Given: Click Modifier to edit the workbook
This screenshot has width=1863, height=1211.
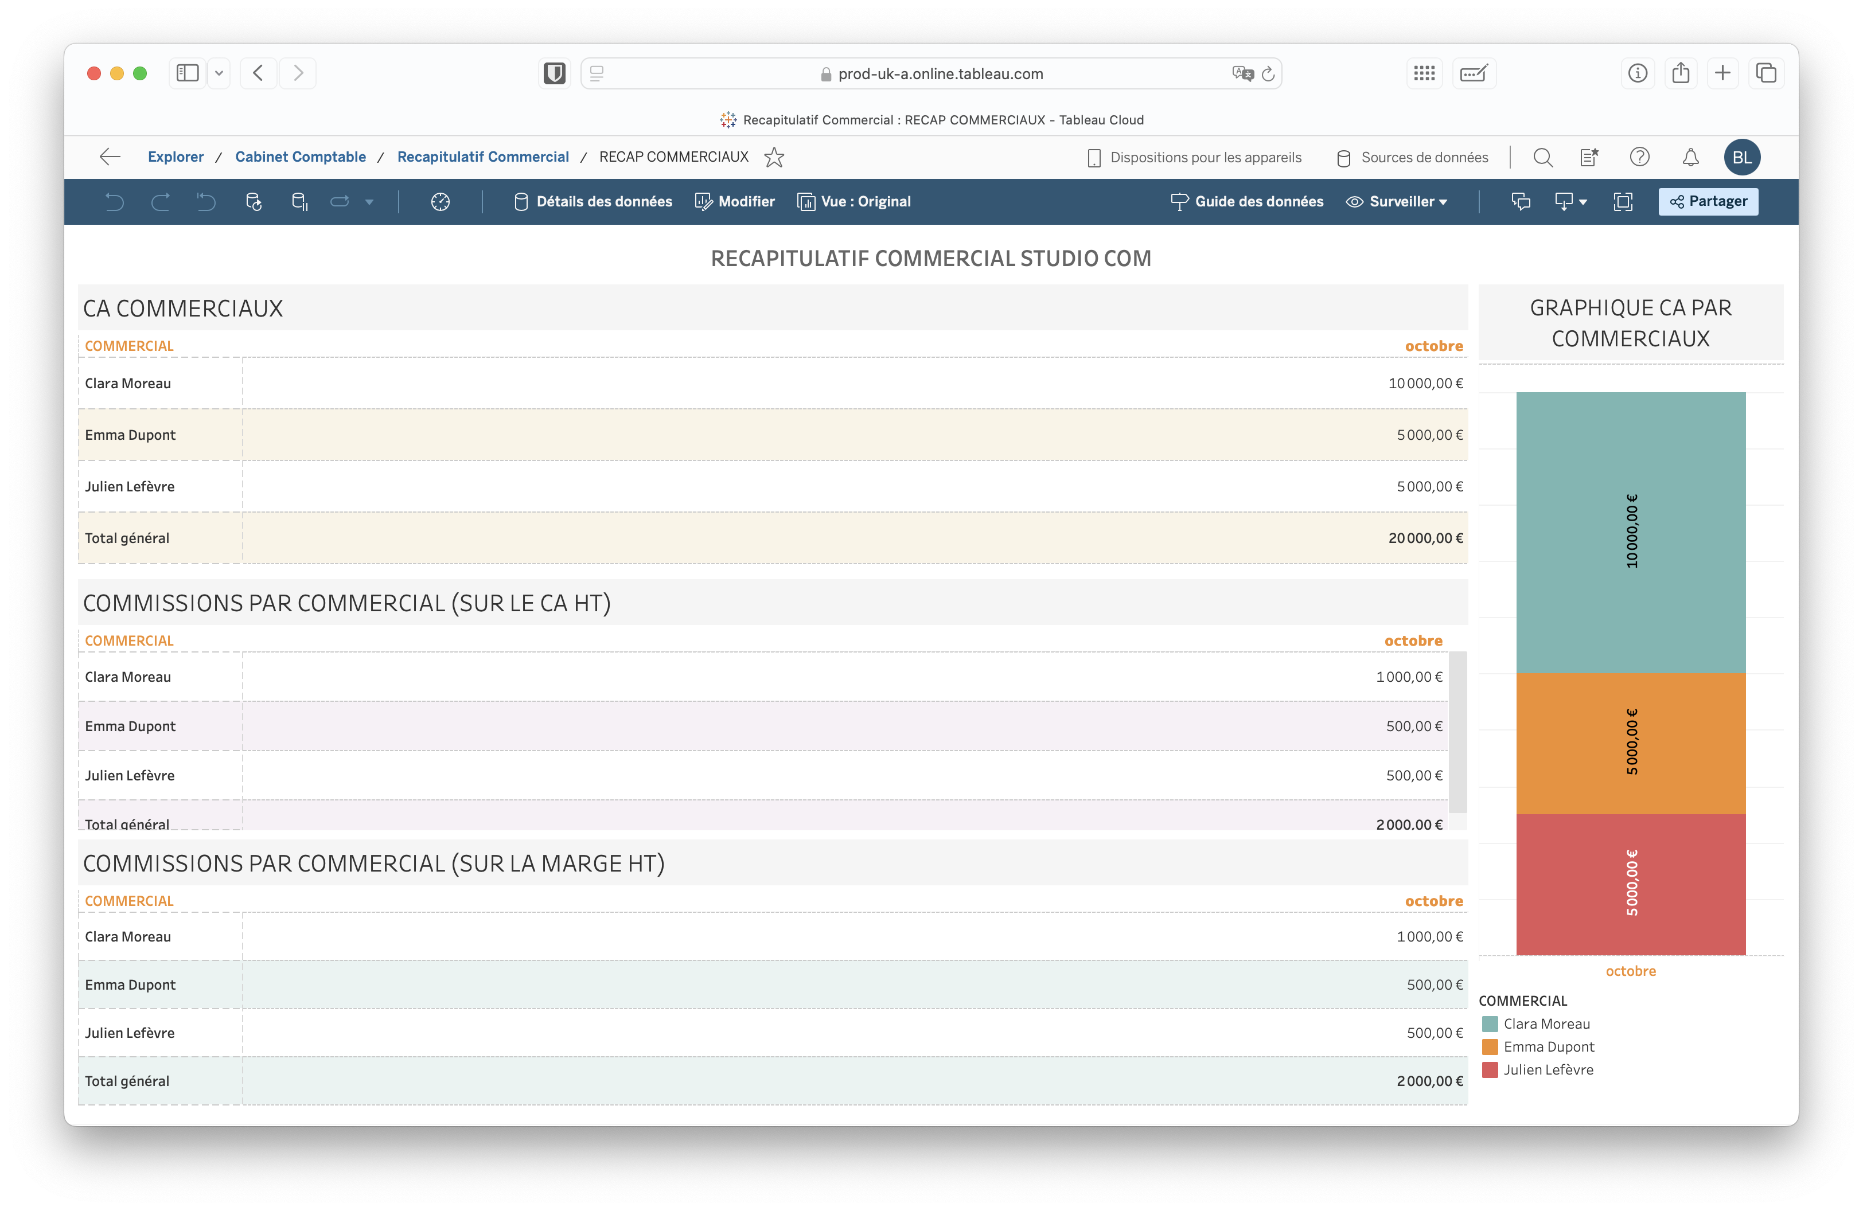Looking at the screenshot, I should click(735, 202).
